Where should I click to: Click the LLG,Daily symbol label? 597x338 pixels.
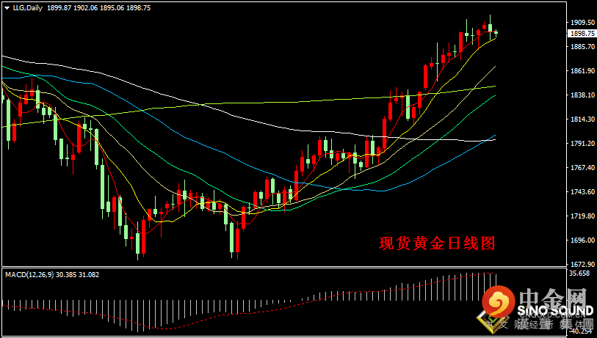(x=28, y=8)
